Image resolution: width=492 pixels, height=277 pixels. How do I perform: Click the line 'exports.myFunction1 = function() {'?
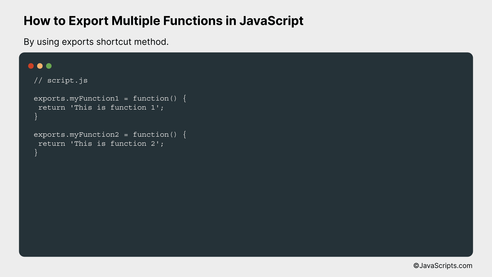coord(110,98)
